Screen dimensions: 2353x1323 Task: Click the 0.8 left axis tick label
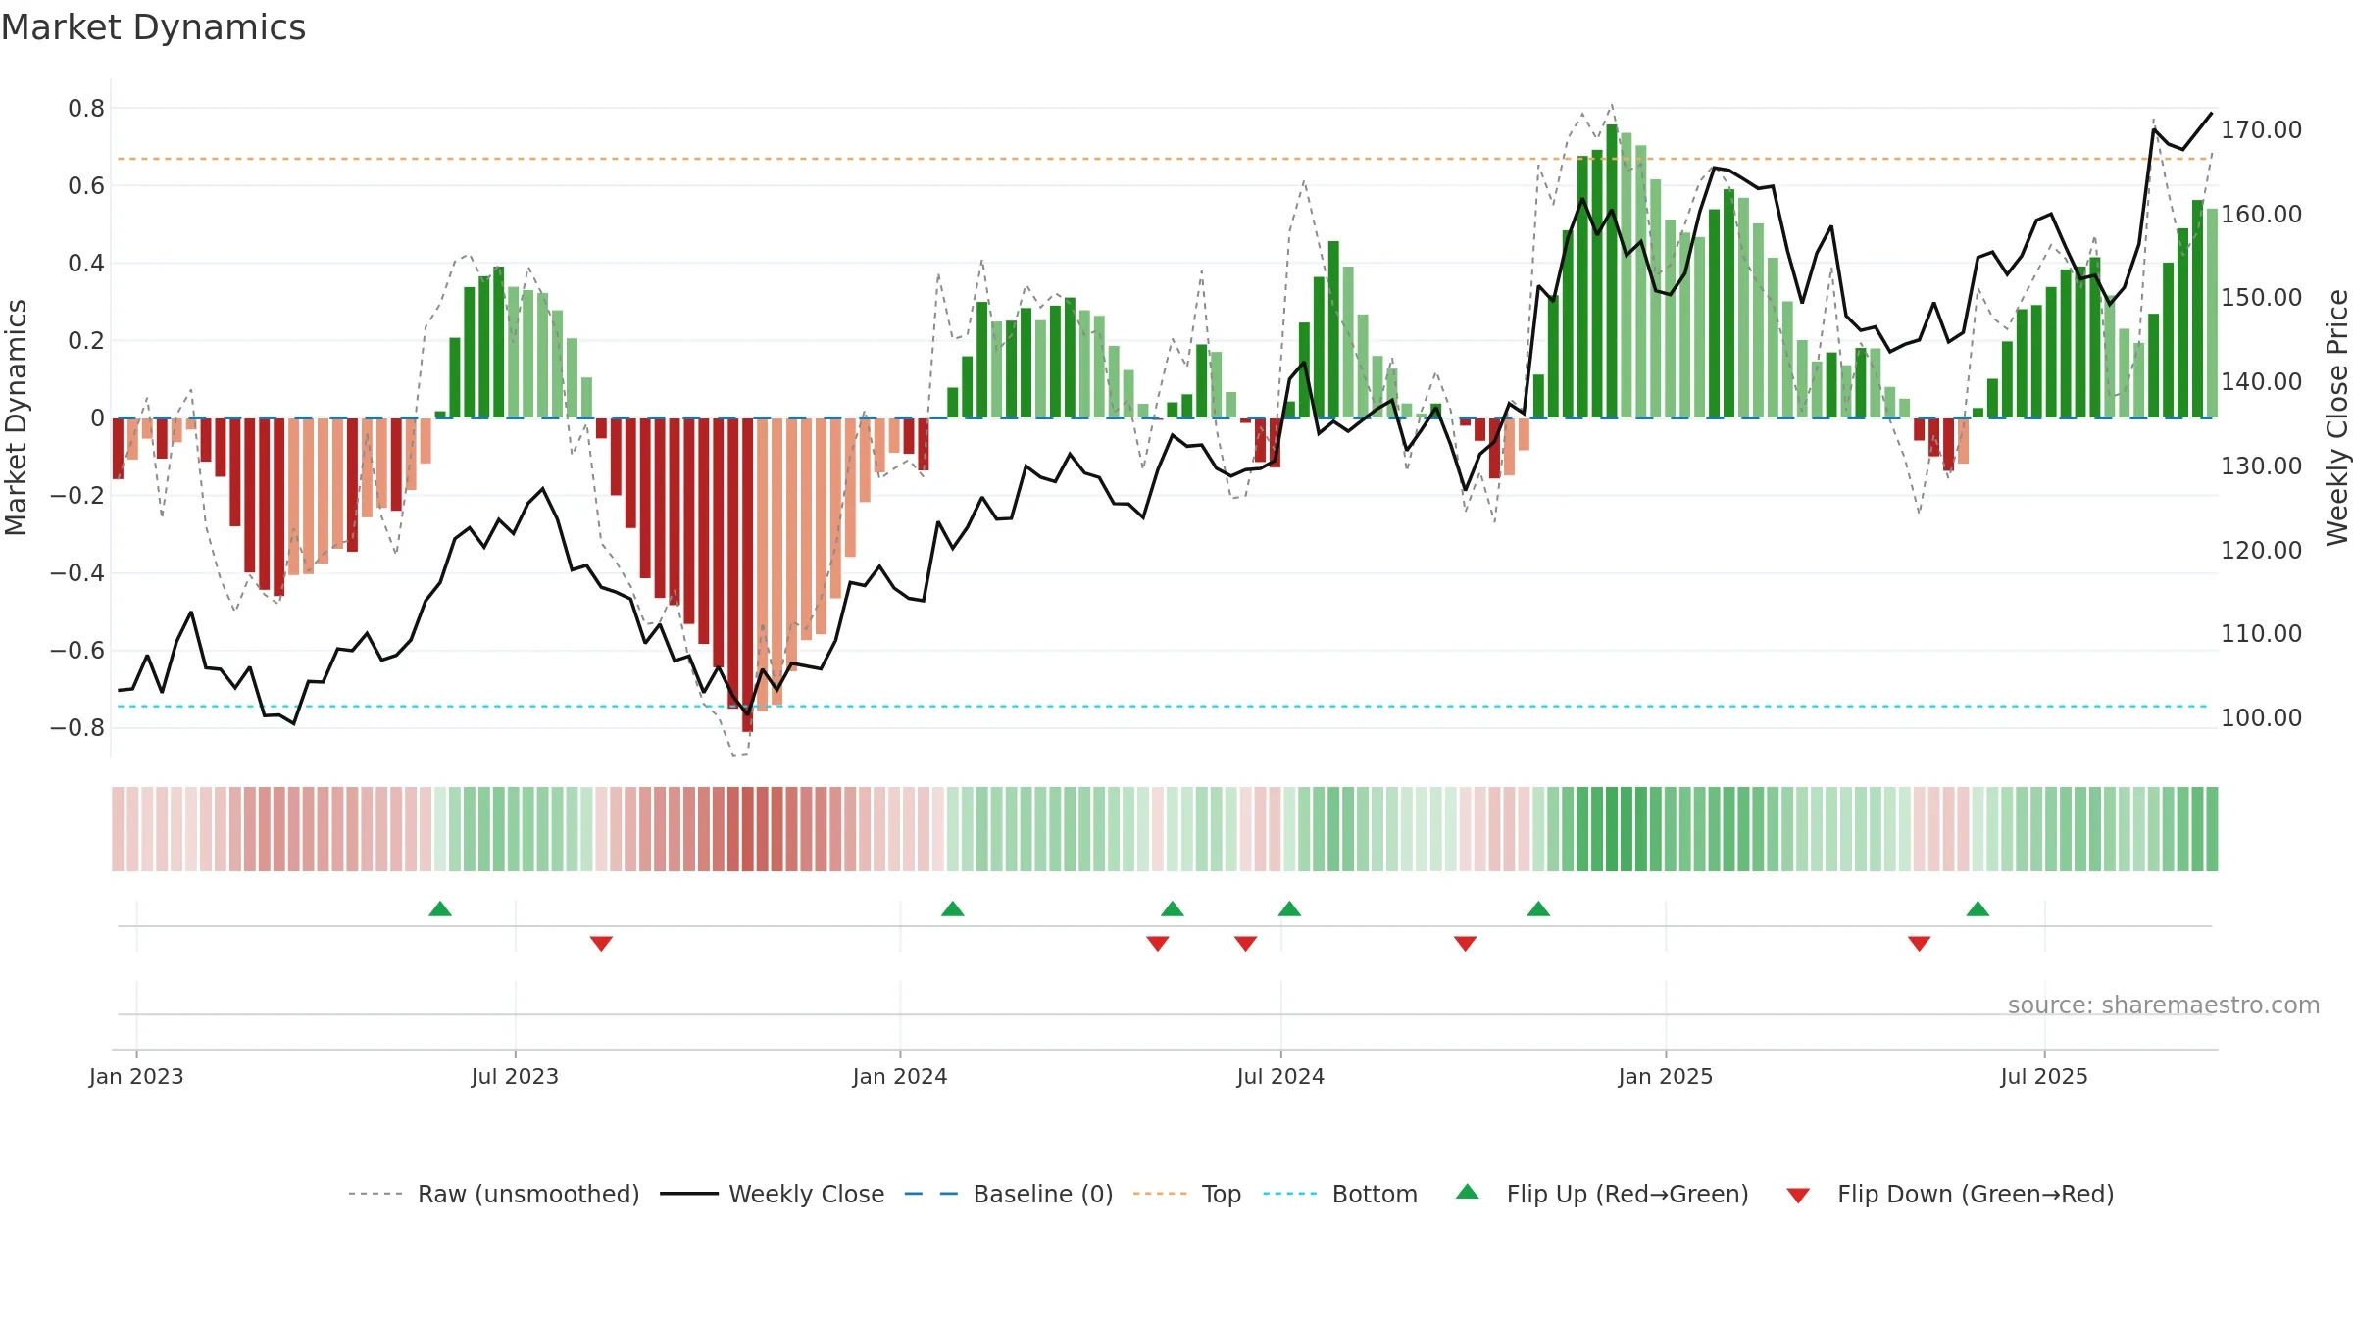pyautogui.click(x=86, y=108)
